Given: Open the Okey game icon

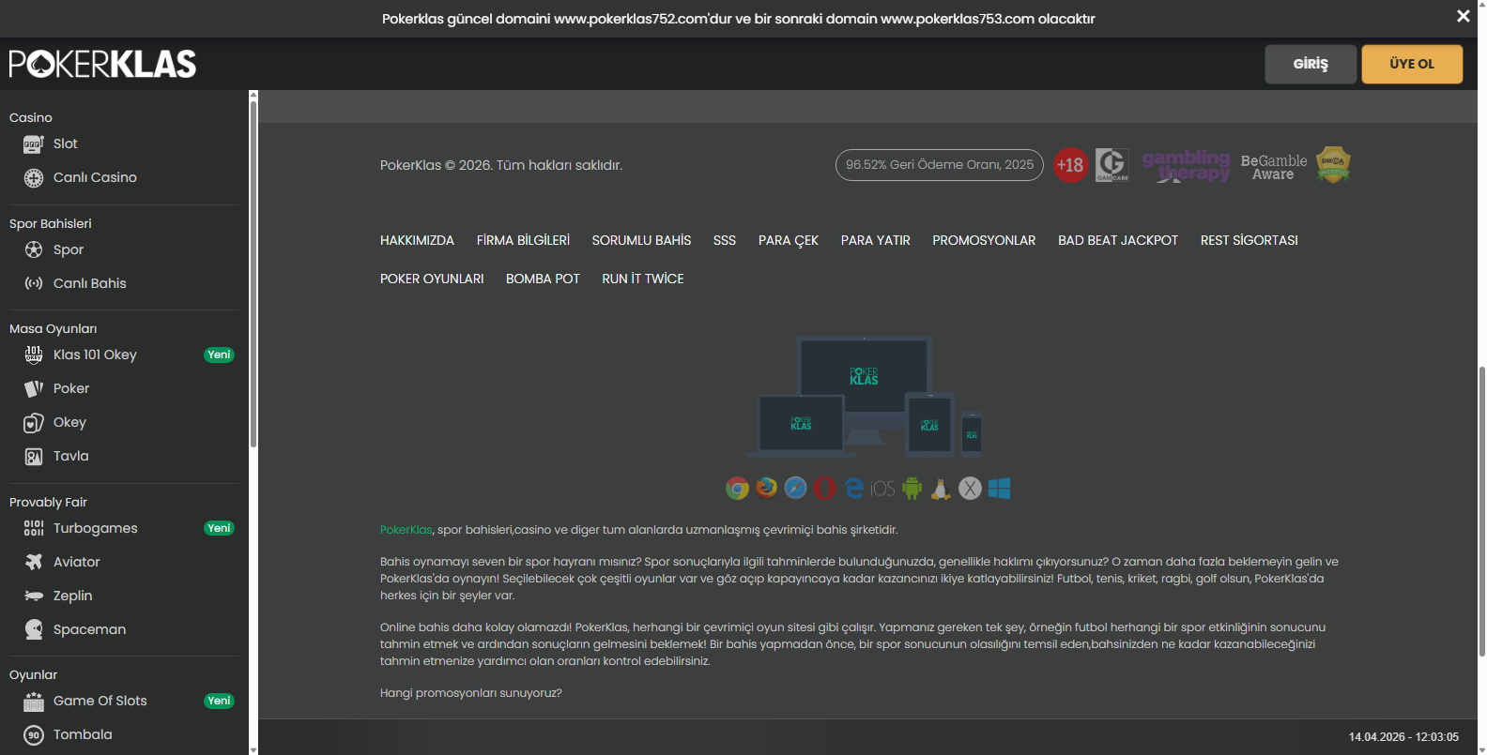Looking at the screenshot, I should (x=34, y=423).
